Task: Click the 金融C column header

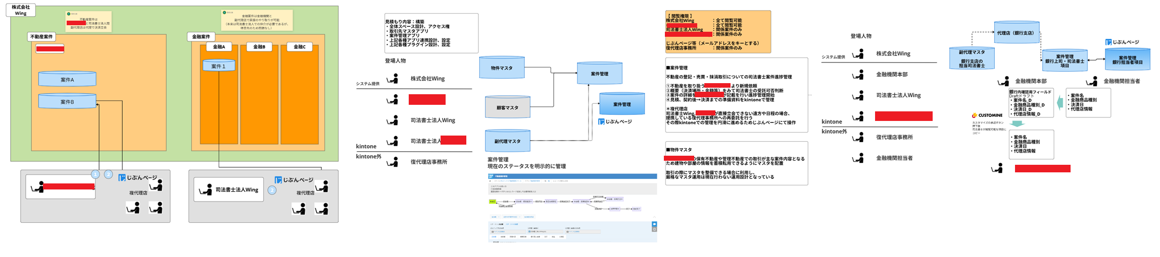Action: [299, 47]
